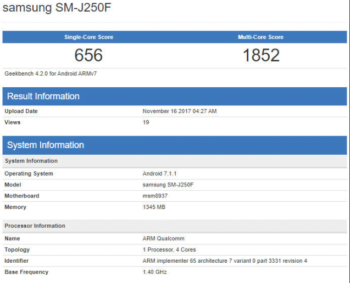Click the Geekbench 4.2.0 for Android ARMv7 line
350x283 pixels.
pos(51,73)
